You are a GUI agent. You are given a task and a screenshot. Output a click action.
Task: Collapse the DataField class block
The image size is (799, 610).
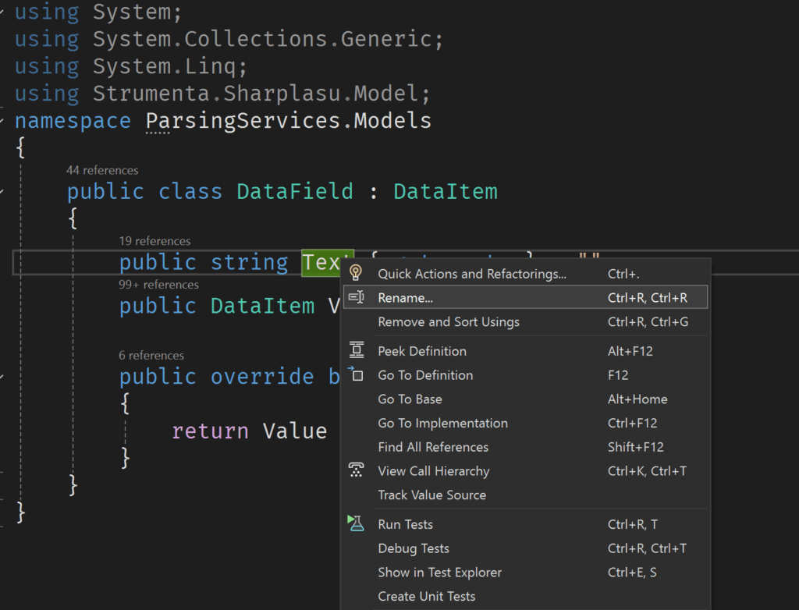point(3,192)
